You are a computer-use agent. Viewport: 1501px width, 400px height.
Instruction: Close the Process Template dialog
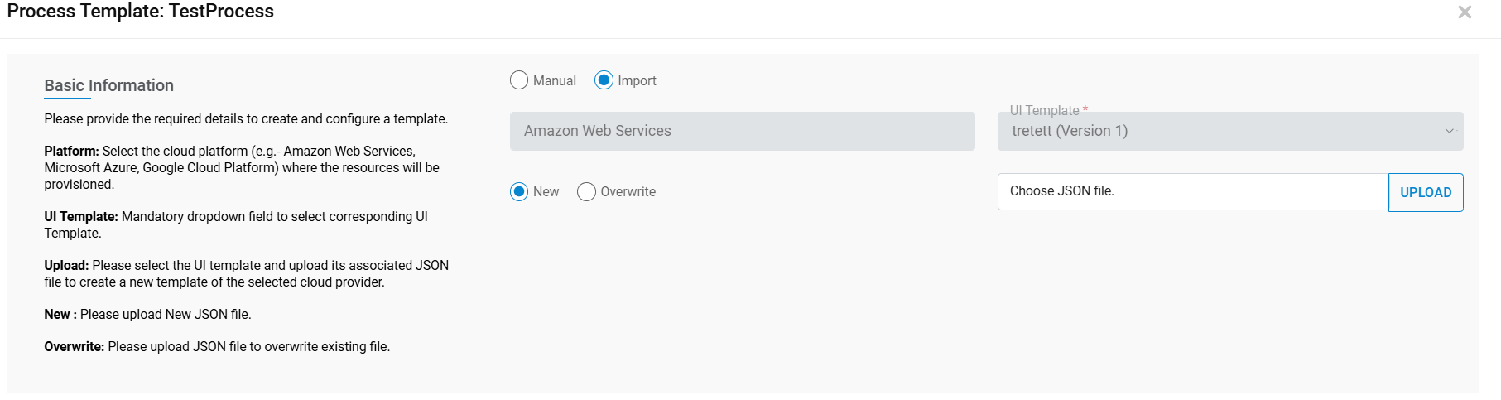[1465, 12]
